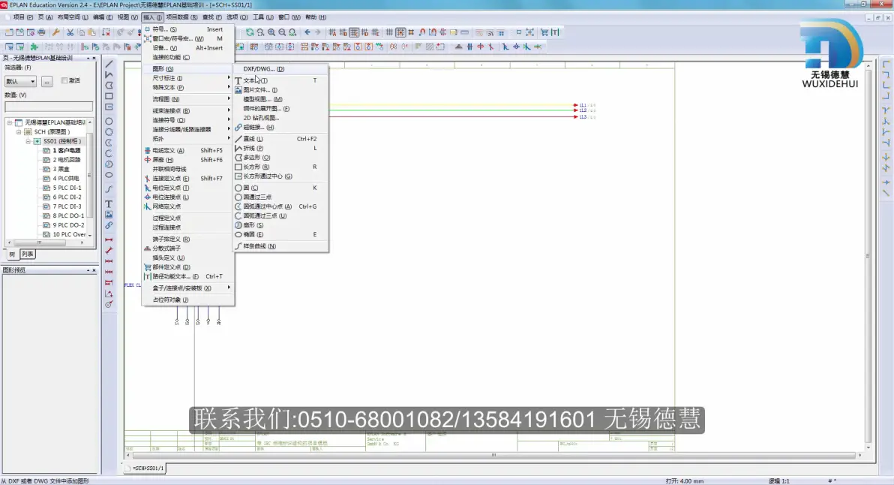Expand the 盒子/连接点/安装板 submenu
894x485 pixels.
click(x=188, y=288)
